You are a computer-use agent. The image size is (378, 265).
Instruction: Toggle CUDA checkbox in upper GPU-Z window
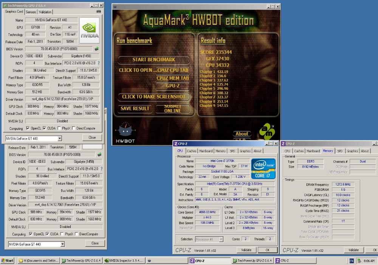pos(44,128)
